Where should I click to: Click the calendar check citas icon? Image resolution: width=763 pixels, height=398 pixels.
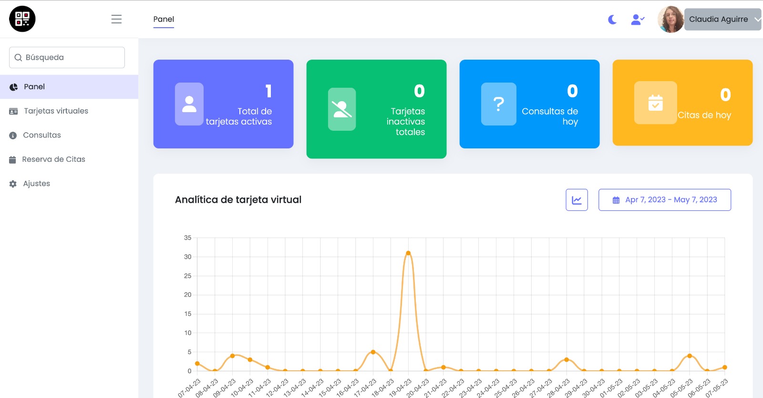tap(656, 103)
